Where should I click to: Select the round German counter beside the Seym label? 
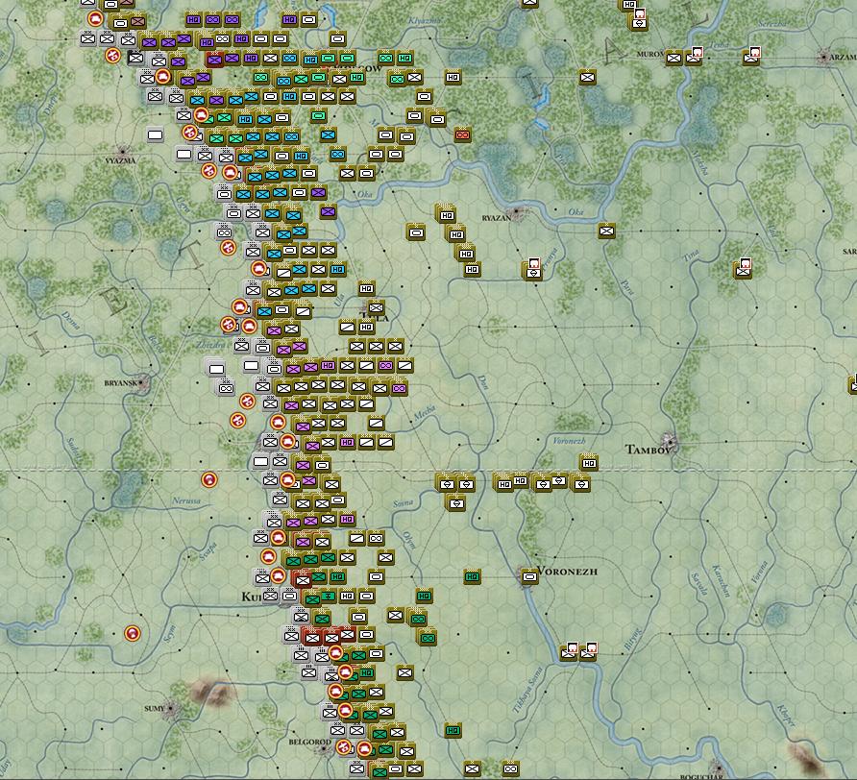point(132,634)
